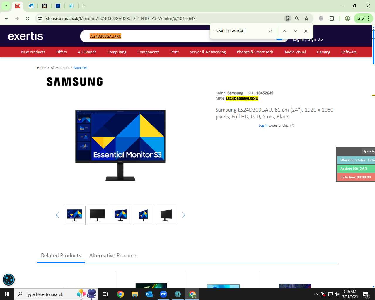Open the find-in-page icon in address bar
This screenshot has height=300, width=375.
click(x=288, y=18)
